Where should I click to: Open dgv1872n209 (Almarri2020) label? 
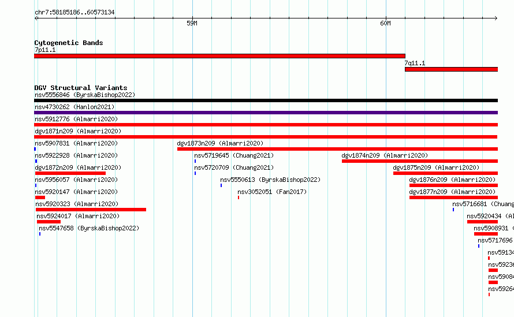tap(78, 168)
